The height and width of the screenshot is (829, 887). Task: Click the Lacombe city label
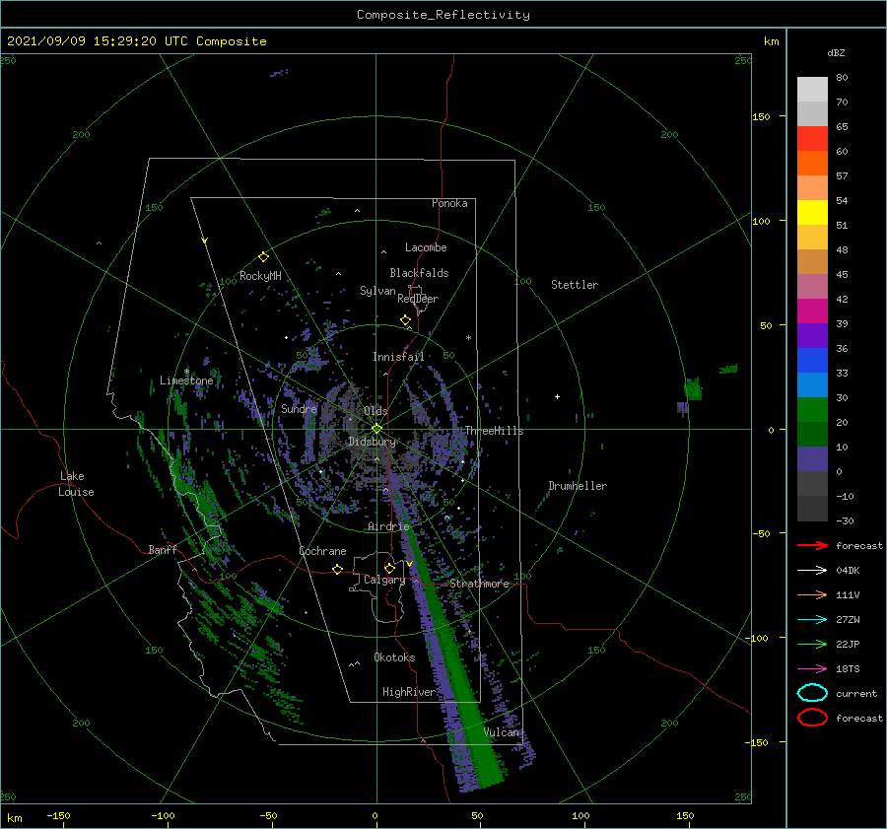[426, 247]
